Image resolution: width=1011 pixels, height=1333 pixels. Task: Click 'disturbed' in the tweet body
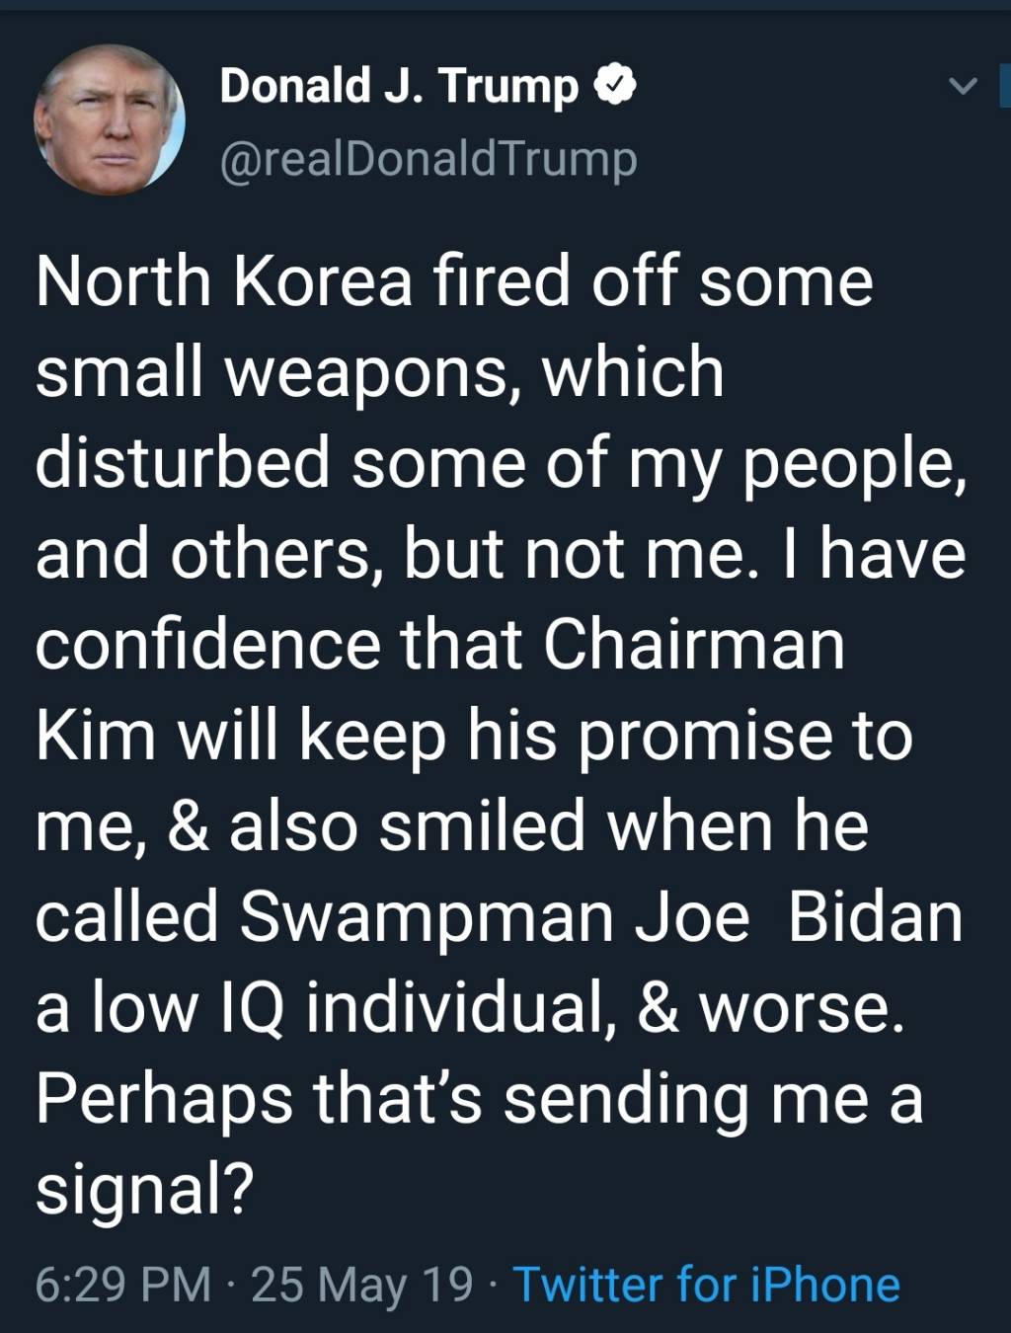point(183,463)
